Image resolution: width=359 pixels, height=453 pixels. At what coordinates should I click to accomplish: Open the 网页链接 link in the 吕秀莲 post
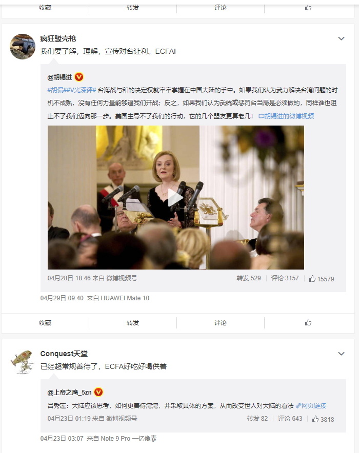[311, 406]
